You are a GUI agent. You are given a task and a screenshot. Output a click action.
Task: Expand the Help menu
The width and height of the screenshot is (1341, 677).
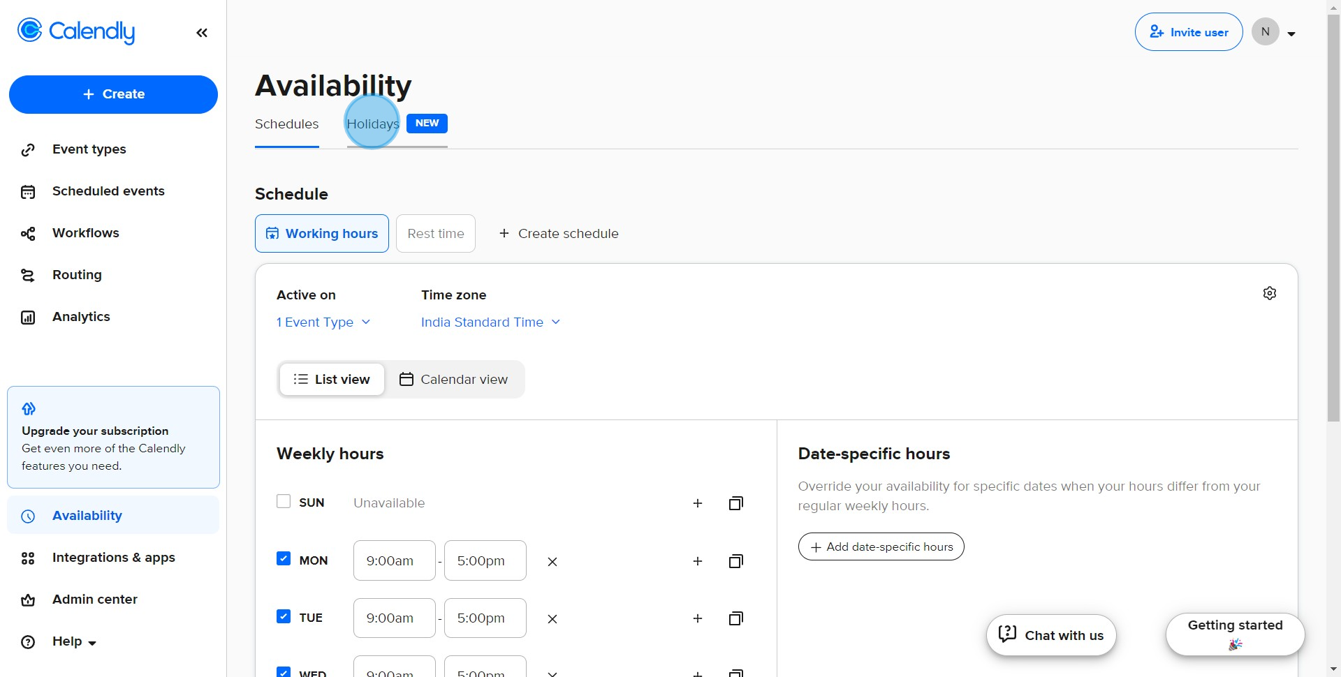point(73,641)
